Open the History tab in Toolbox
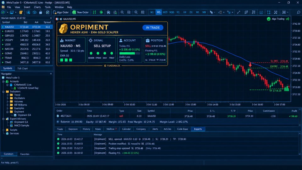The image size is (302, 170). click(x=86, y=129)
